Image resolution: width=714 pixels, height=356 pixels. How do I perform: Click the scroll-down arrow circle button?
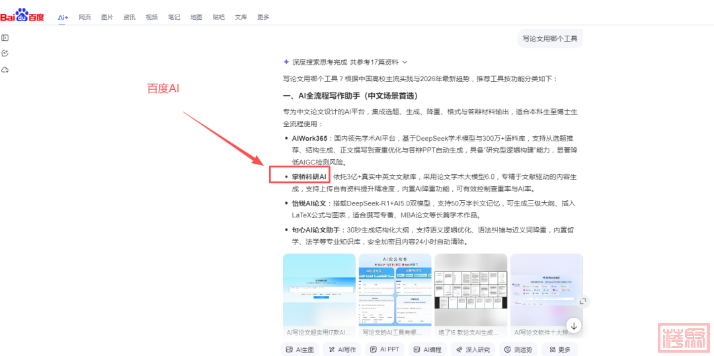pyautogui.click(x=573, y=325)
